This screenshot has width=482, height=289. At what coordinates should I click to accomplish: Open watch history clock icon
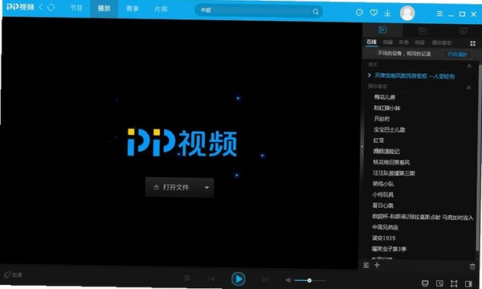point(359,13)
